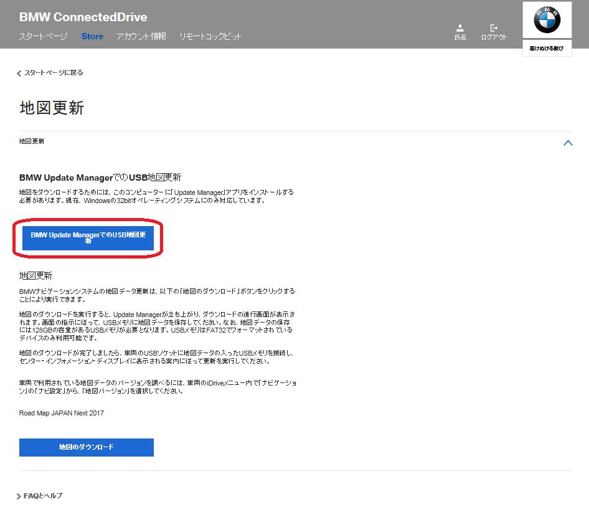Open アカウント情報 menu item
Screen dimensions: 589x512
[141, 37]
